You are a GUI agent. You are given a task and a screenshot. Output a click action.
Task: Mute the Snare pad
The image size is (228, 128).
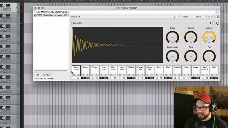[83, 75]
